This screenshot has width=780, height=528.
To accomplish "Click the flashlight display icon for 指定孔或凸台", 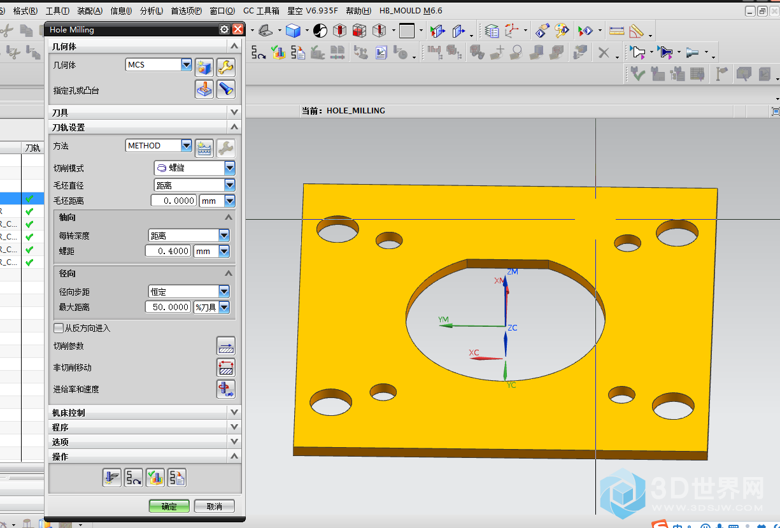I will [226, 89].
